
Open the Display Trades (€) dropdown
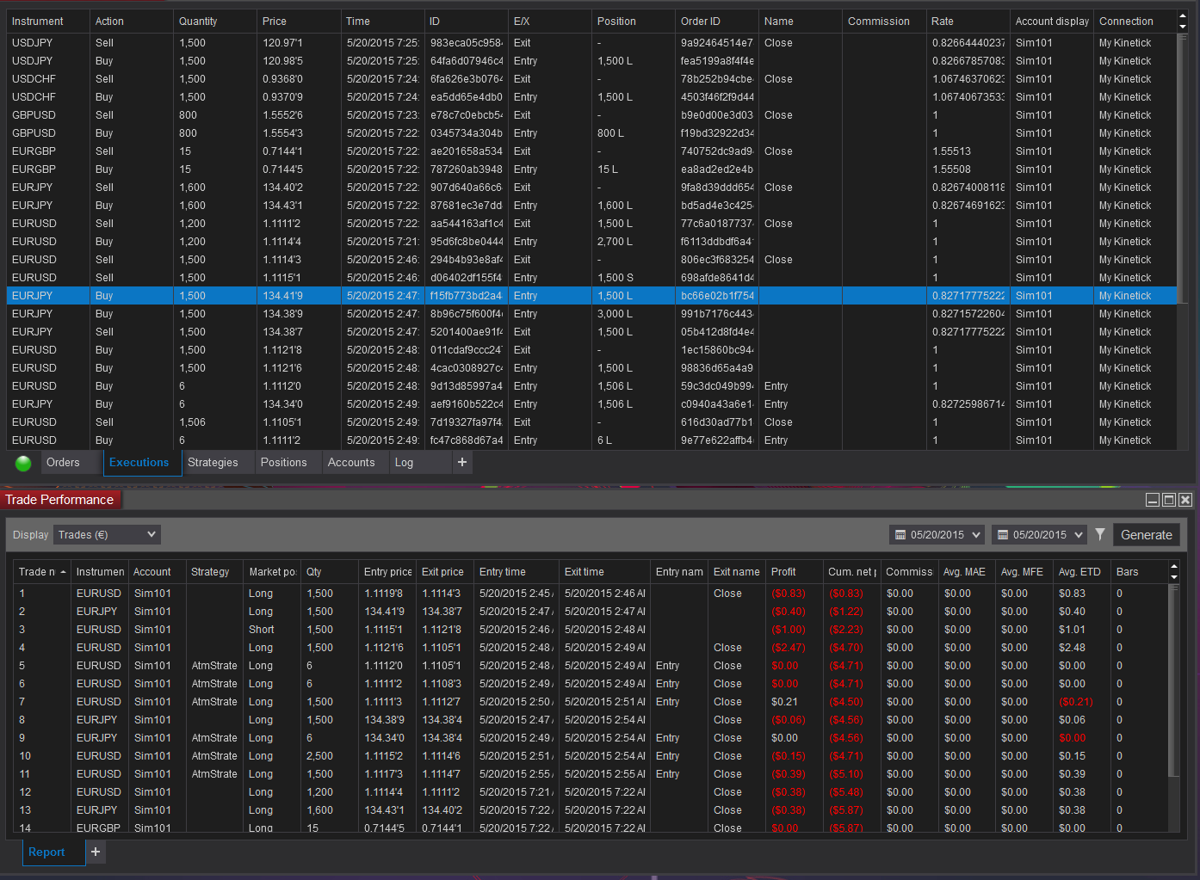coord(107,535)
